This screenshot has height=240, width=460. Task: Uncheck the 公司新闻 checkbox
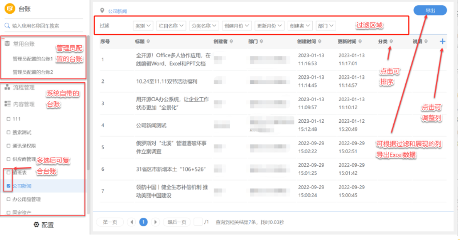(9, 186)
